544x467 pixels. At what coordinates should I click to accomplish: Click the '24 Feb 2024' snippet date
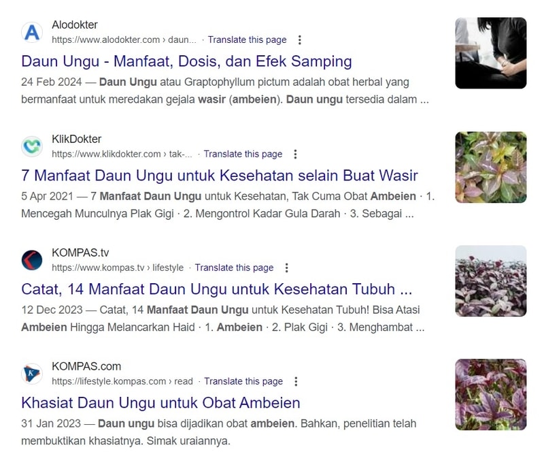point(52,82)
